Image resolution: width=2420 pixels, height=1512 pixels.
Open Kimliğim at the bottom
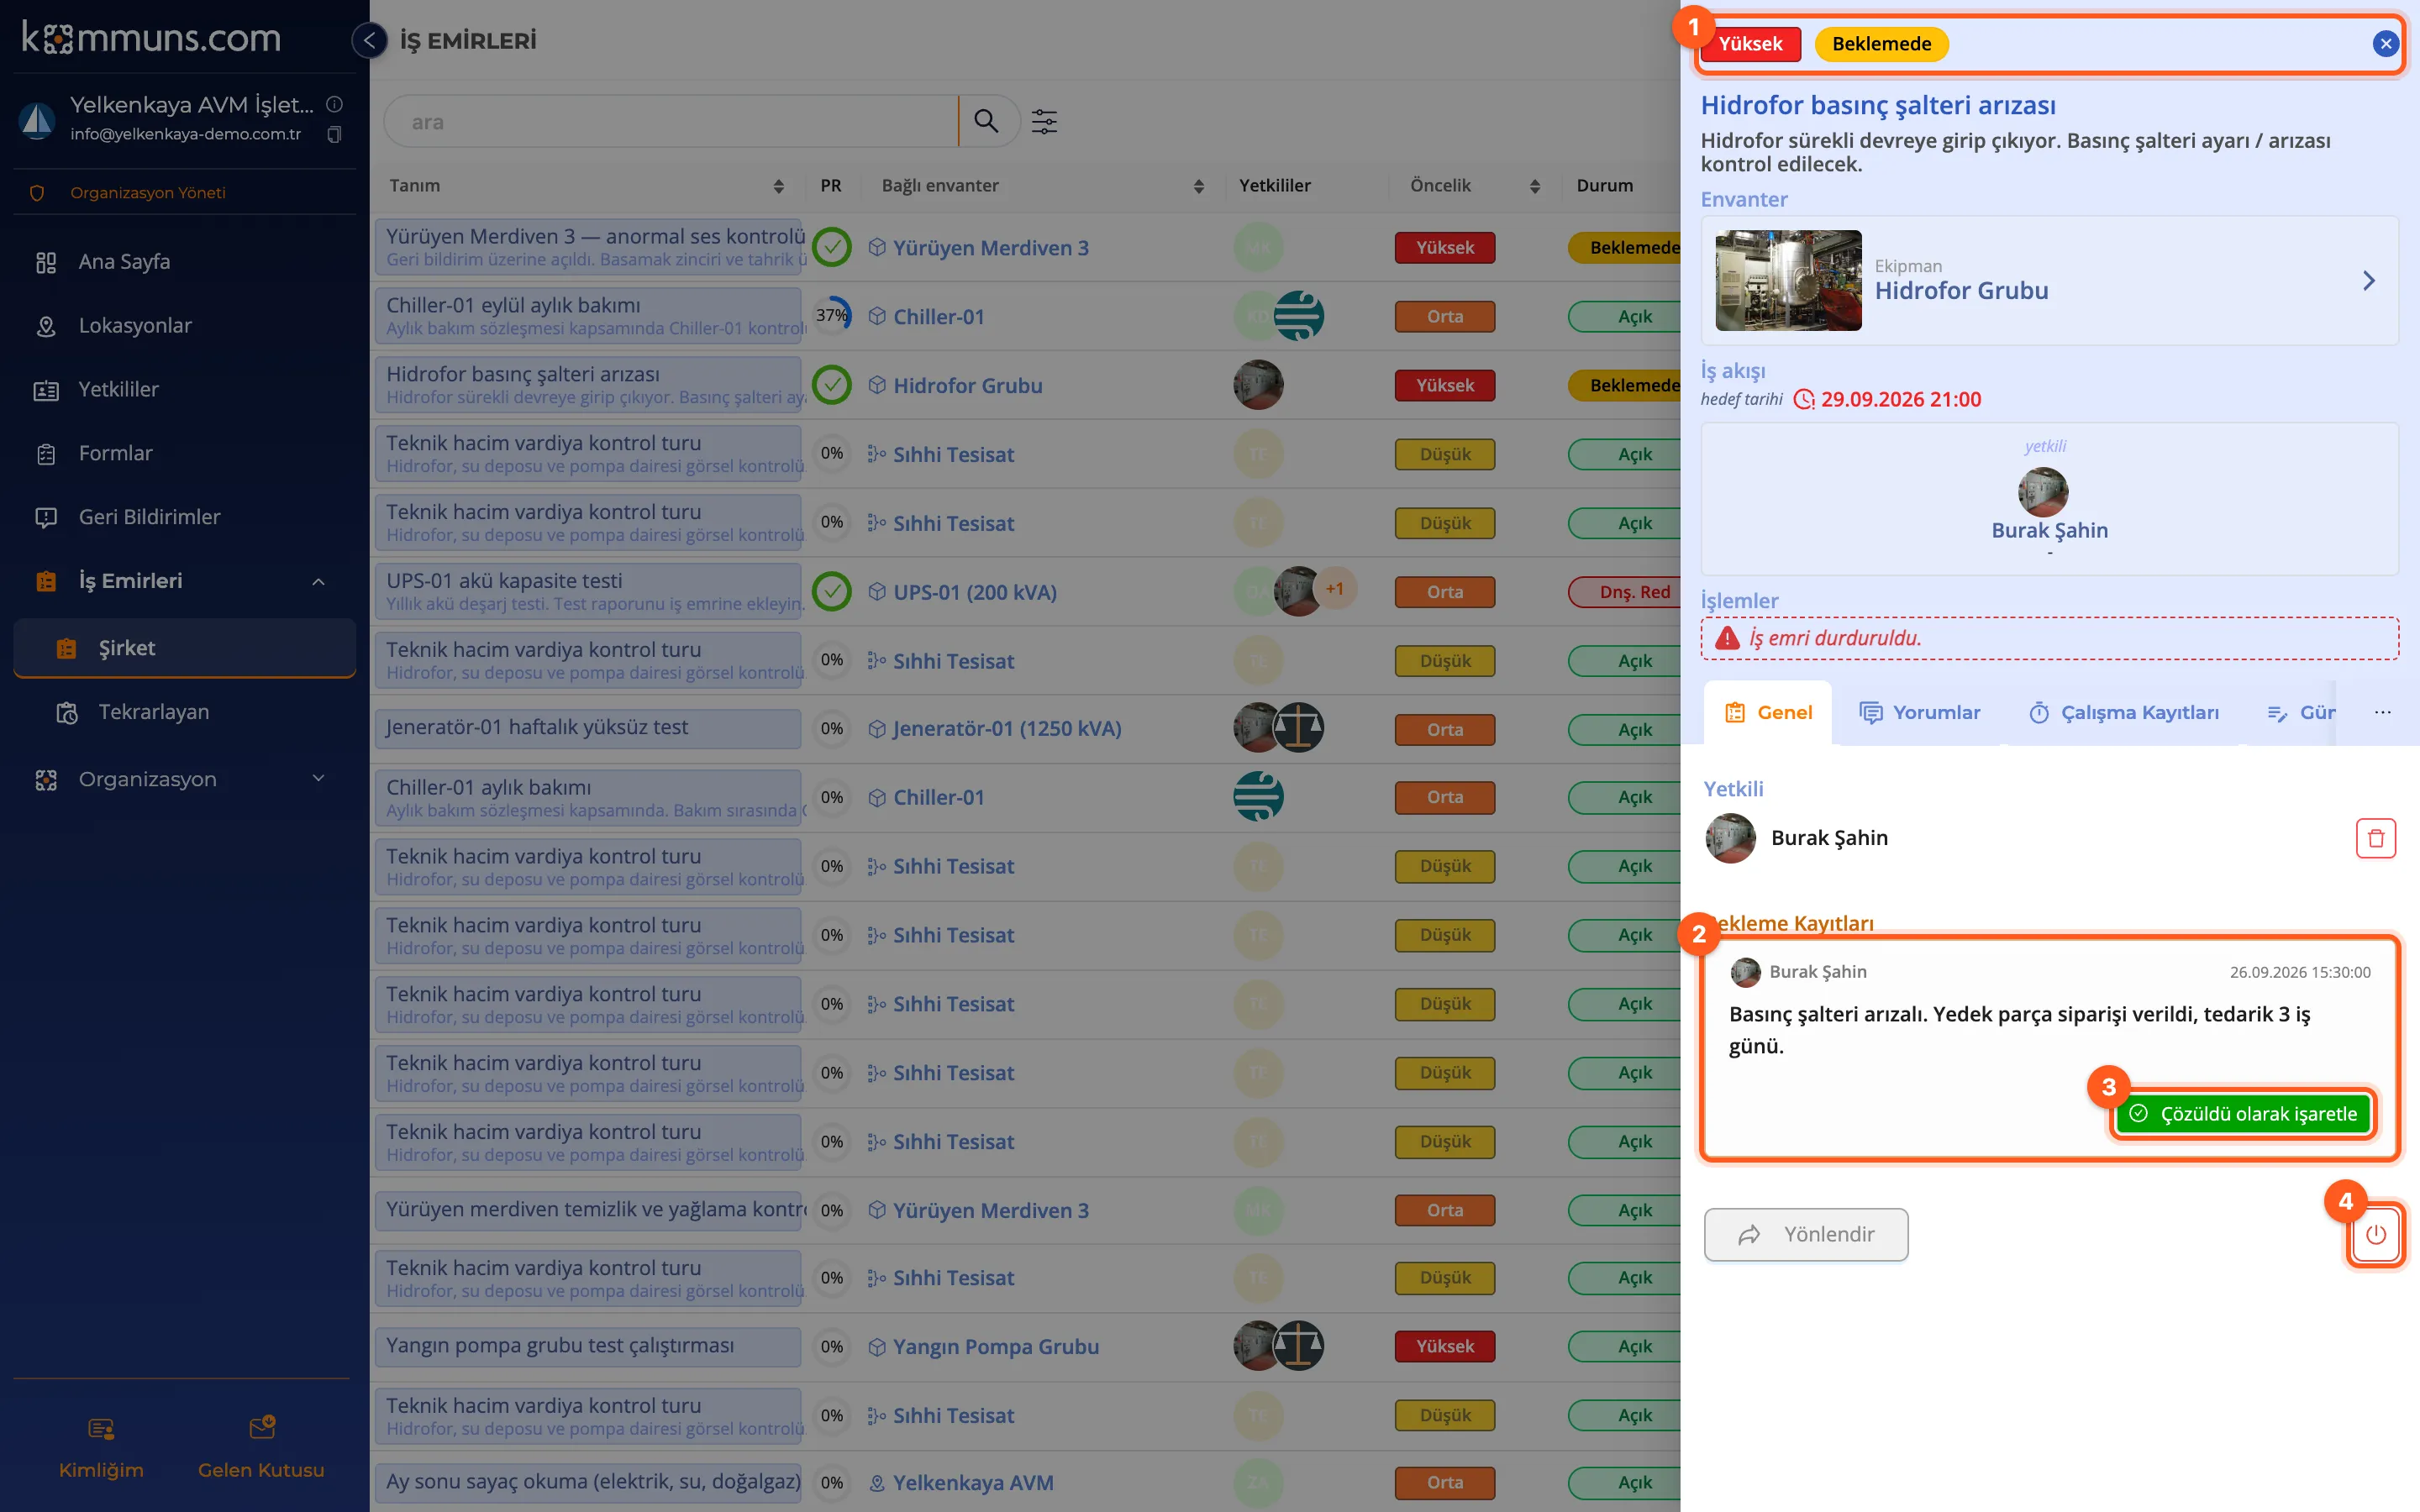click(x=101, y=1448)
